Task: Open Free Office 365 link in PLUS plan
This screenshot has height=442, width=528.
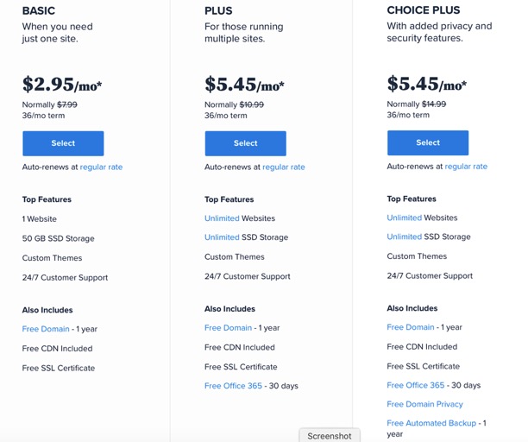Action: click(x=233, y=386)
